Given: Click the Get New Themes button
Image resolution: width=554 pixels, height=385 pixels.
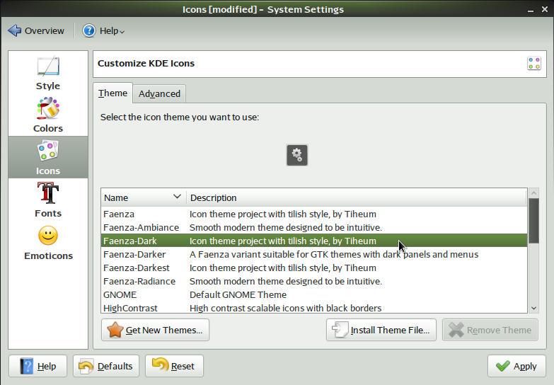Looking at the screenshot, I should point(155,330).
